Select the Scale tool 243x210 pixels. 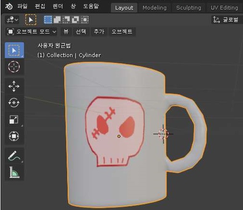tap(14, 119)
